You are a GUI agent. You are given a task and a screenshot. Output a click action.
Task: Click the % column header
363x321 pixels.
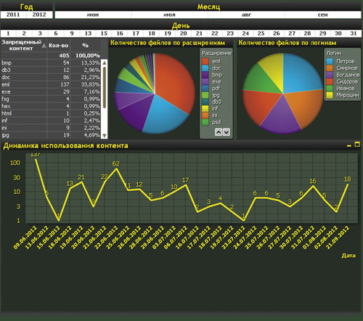click(85, 46)
